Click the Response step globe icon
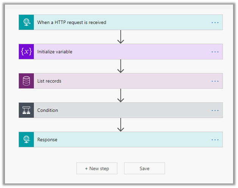Viewport: 238px width, 188px height. point(26,139)
